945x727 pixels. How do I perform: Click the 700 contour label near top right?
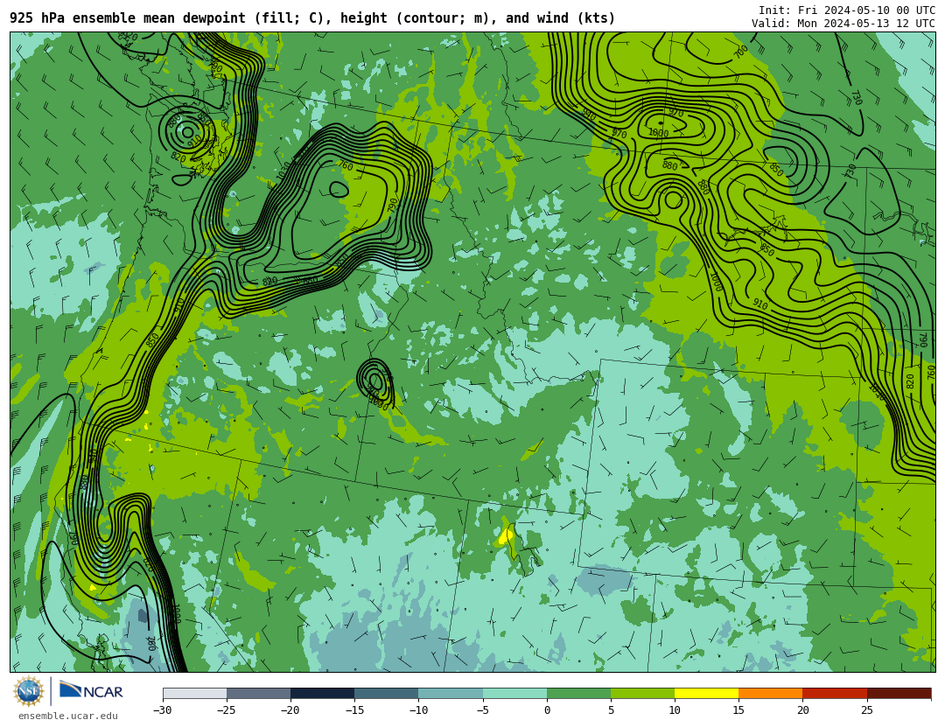(x=741, y=52)
